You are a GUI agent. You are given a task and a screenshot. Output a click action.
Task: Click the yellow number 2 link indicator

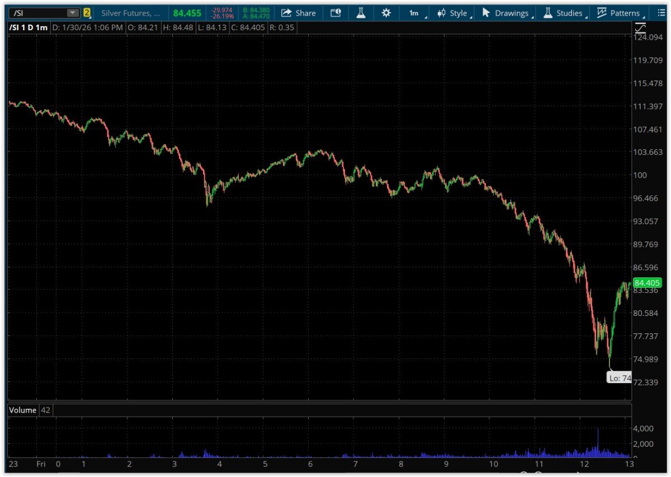(87, 13)
